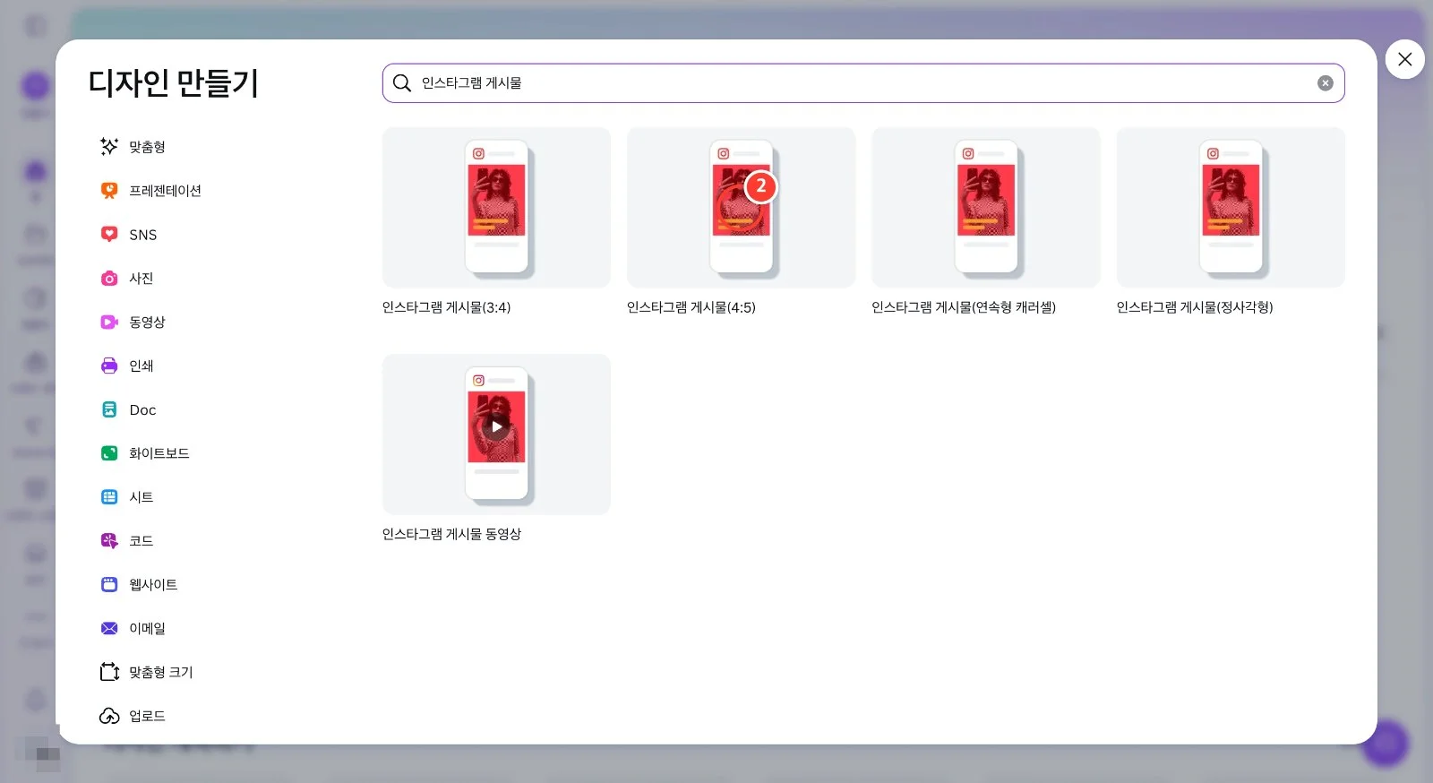Open the 프레젠테이션 category
Screen dimensions: 1433x783
pyautogui.click(x=165, y=190)
